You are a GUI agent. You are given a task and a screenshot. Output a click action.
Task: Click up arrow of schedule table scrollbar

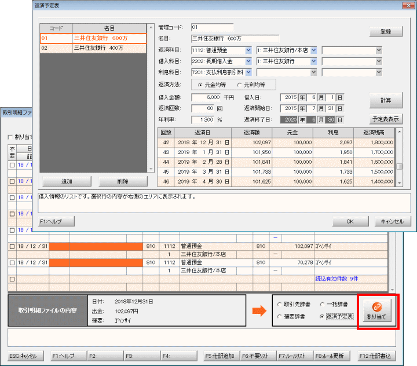point(399,131)
